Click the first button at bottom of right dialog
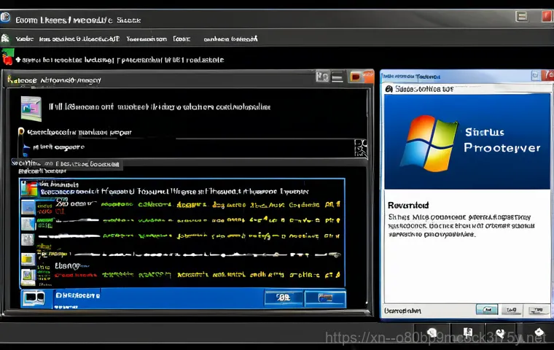The image size is (554, 350). coord(486,310)
